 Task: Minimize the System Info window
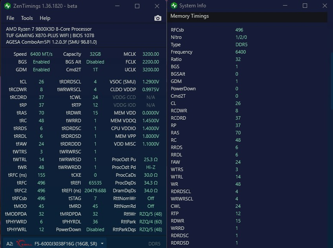pyautogui.click(x=285, y=6)
